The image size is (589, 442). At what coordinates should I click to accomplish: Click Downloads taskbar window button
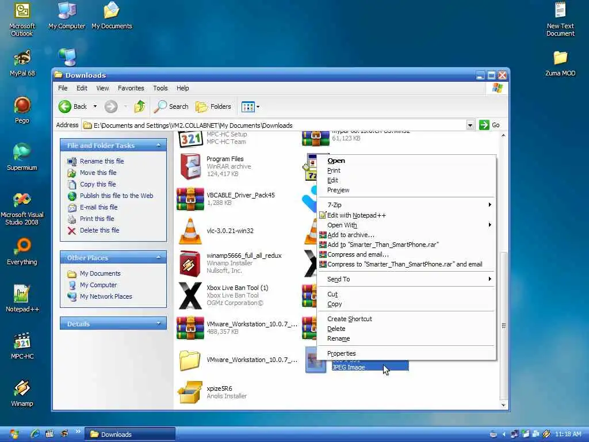pos(129,435)
